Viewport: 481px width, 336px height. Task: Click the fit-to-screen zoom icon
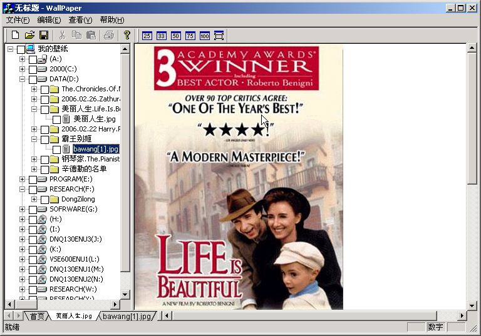[219, 36]
